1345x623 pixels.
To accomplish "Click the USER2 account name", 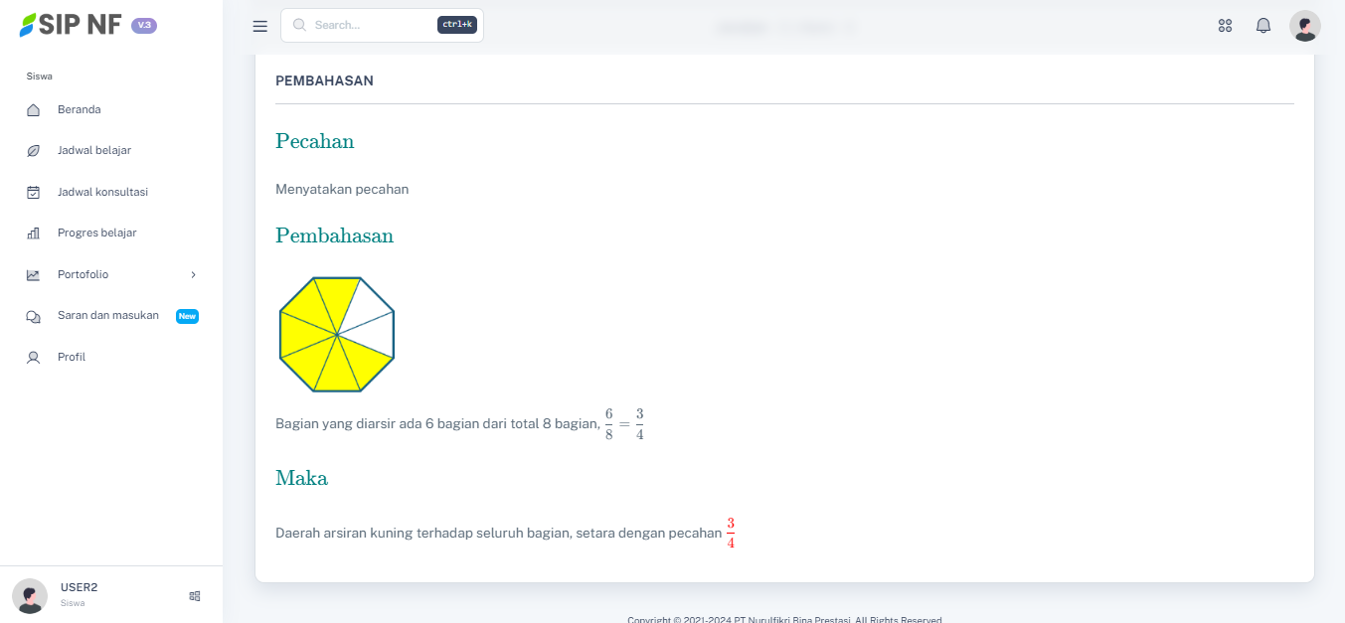I will (79, 587).
